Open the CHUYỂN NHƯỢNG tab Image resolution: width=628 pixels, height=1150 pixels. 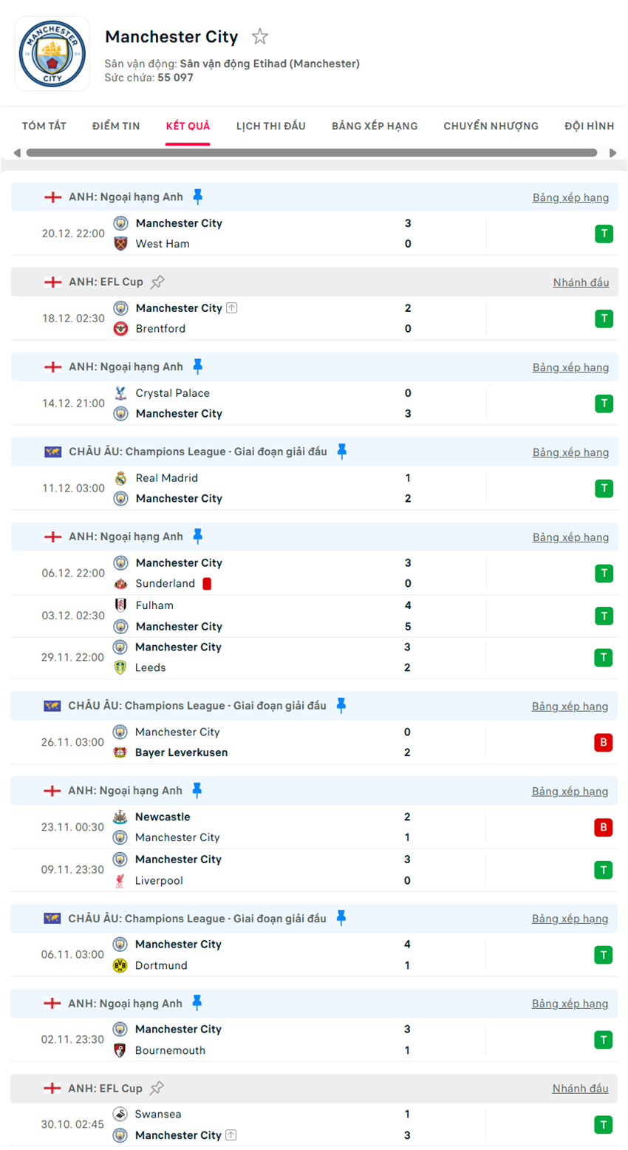491,126
